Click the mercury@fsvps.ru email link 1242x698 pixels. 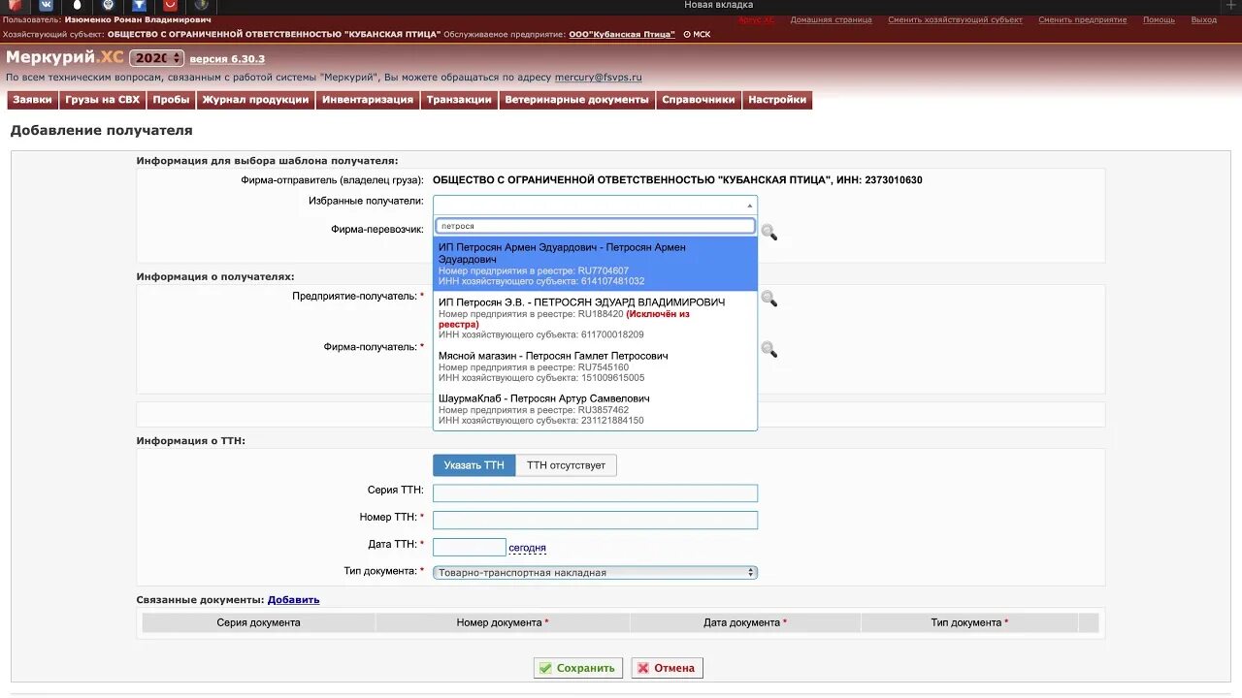[598, 78]
